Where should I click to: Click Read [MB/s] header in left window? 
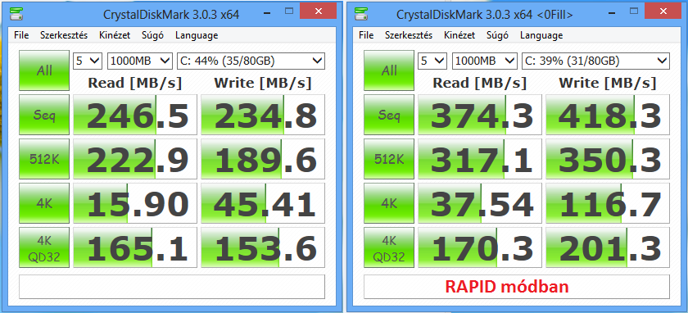(x=134, y=83)
